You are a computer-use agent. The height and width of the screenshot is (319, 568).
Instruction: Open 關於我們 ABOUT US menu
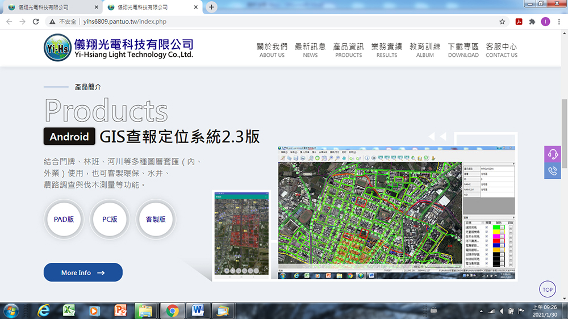click(x=272, y=50)
